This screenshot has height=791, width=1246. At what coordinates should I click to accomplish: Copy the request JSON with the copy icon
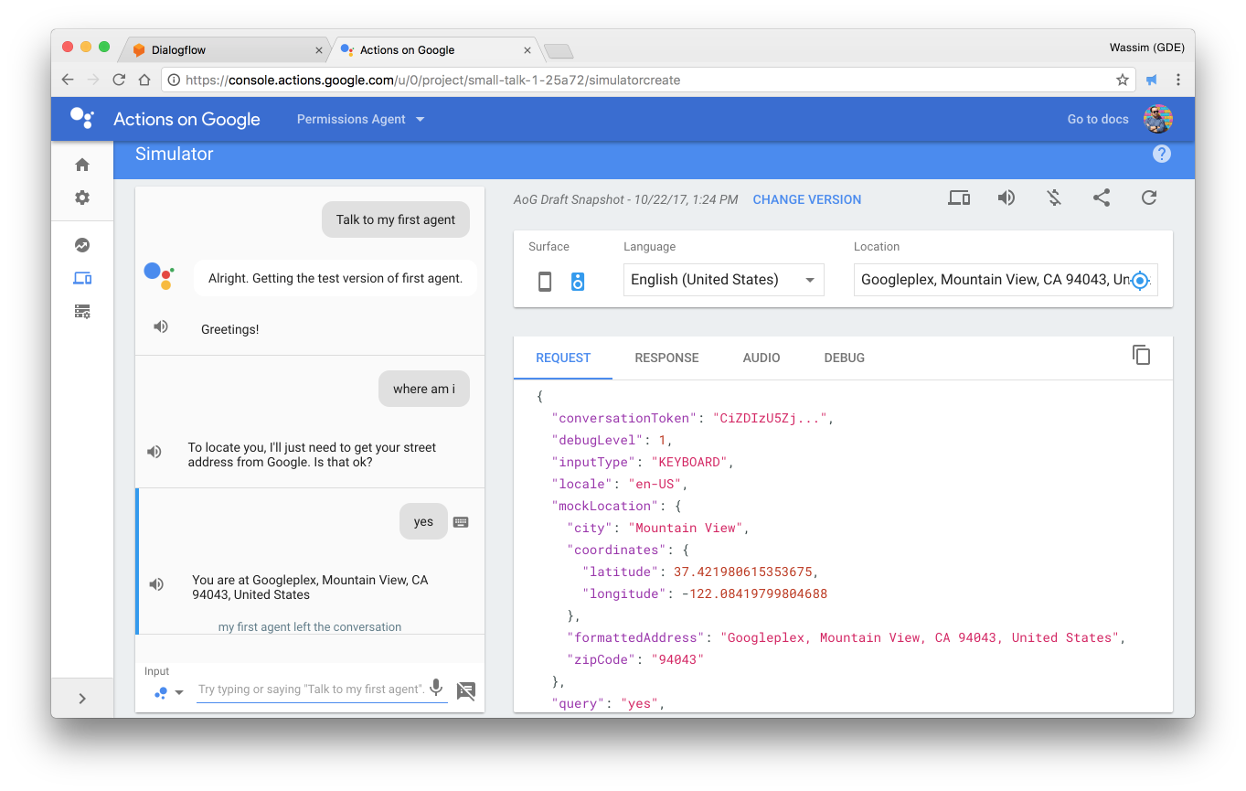1141,355
